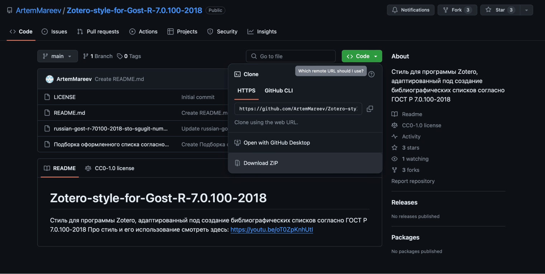Fork the repository with the Fork button
This screenshot has height=274, width=545.
[x=457, y=10]
